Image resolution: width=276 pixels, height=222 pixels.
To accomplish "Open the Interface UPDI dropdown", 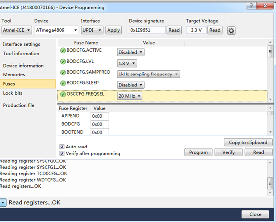I will click(92, 30).
